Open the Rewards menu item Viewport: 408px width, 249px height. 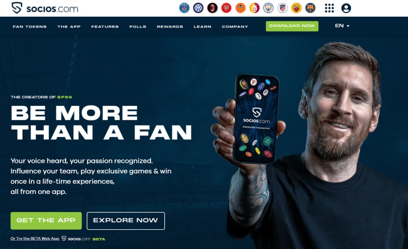pos(170,27)
